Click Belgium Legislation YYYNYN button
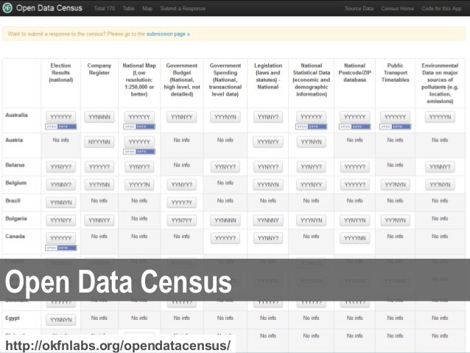This screenshot has height=353, width=470. [268, 185]
